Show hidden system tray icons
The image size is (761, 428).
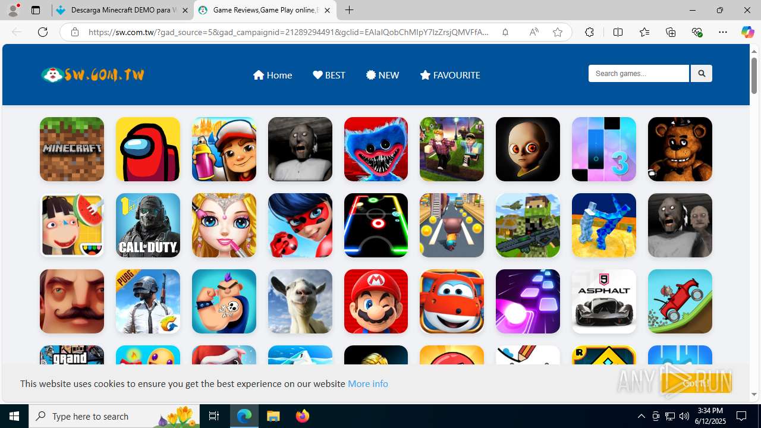click(641, 416)
